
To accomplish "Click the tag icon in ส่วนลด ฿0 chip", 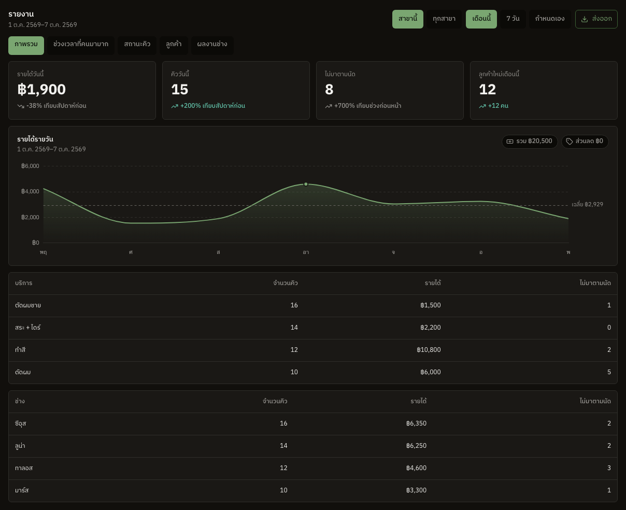I will [x=570, y=141].
